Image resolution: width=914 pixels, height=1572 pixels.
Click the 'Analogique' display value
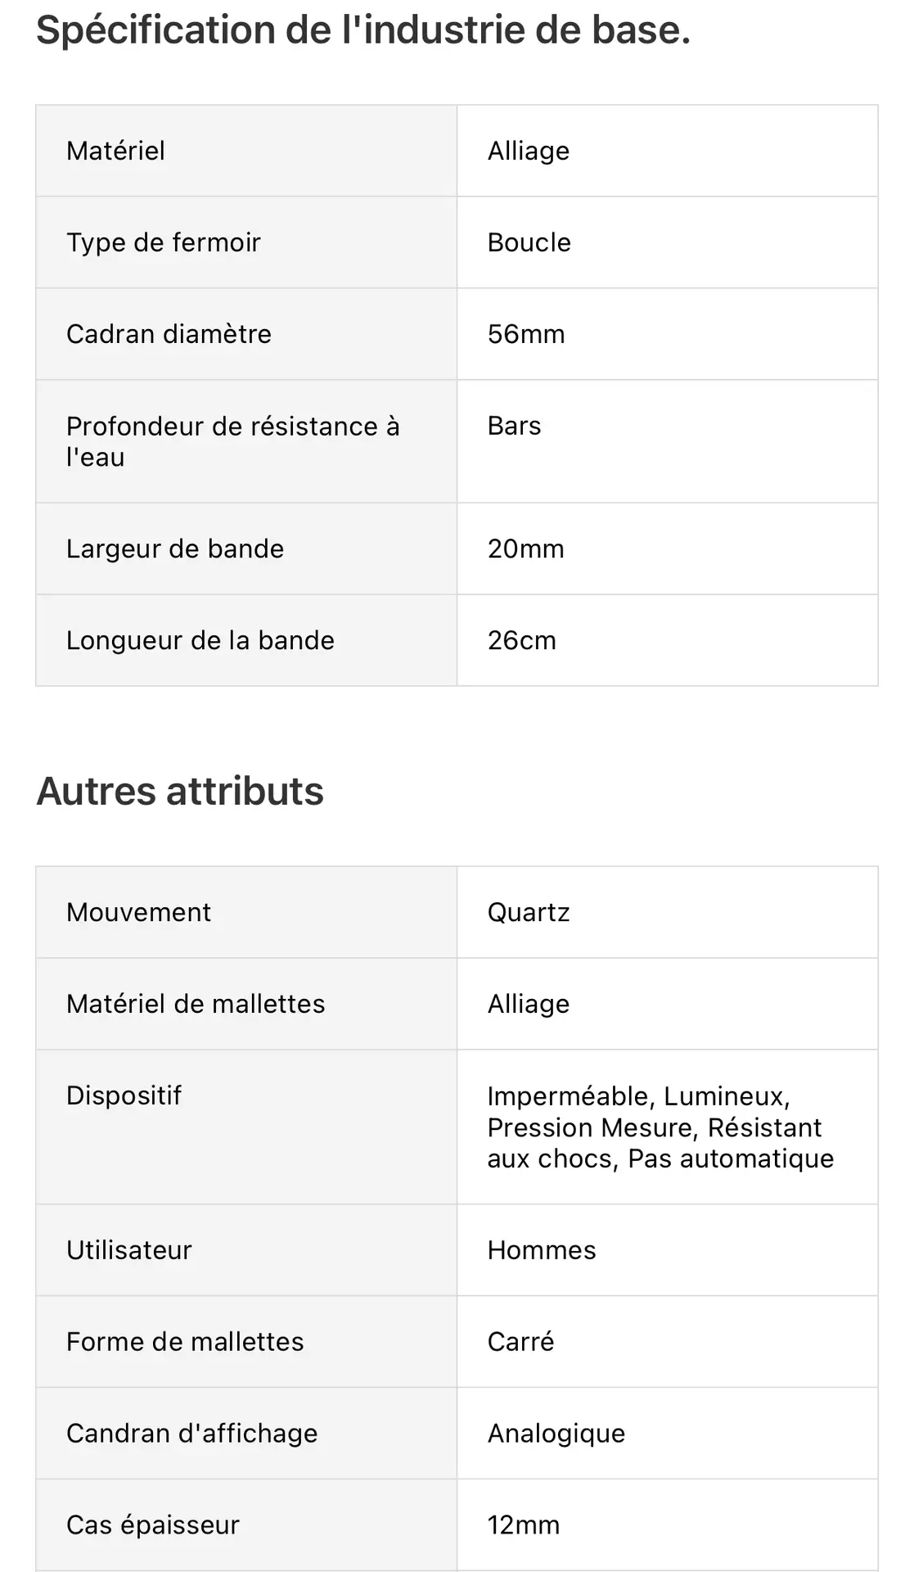pyautogui.click(x=556, y=1434)
